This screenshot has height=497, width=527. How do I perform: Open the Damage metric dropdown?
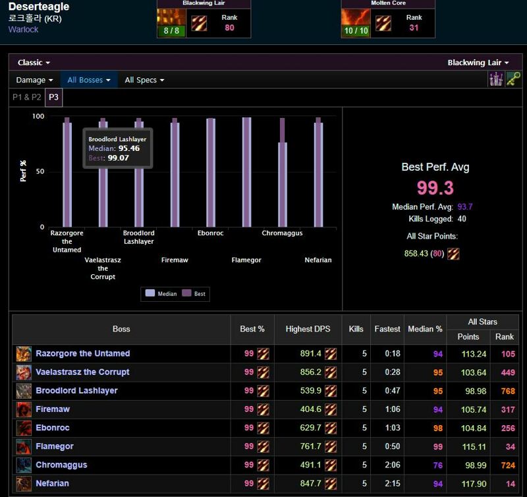pyautogui.click(x=34, y=80)
